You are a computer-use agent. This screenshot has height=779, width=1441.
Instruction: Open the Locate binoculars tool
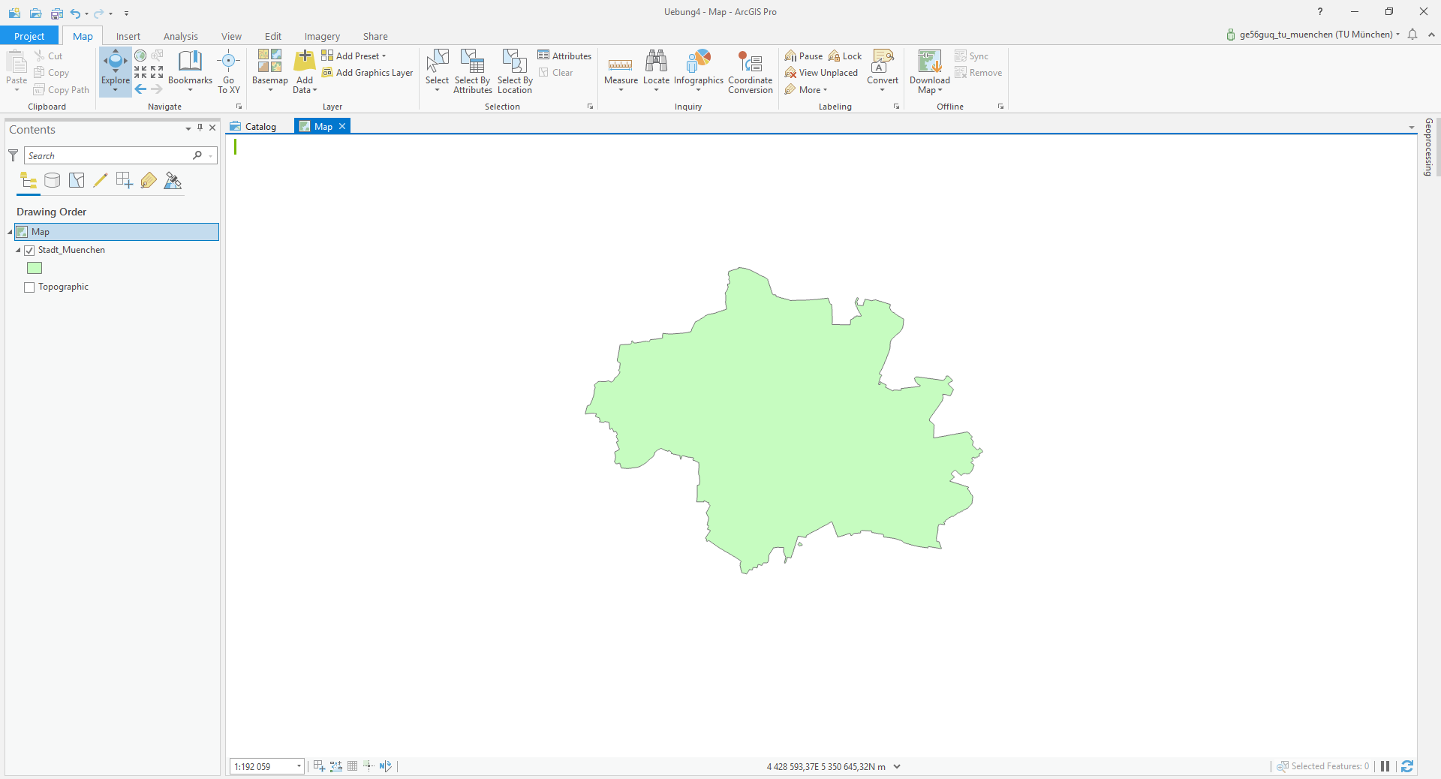[x=656, y=71]
